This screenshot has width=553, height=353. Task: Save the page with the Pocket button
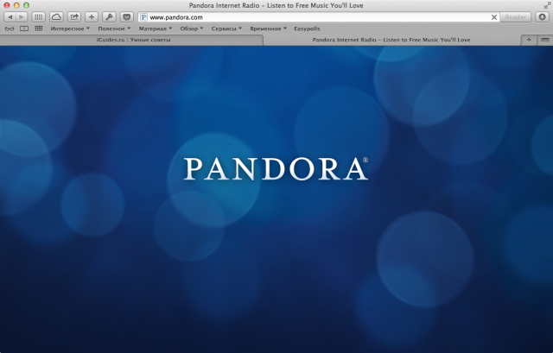point(127,17)
